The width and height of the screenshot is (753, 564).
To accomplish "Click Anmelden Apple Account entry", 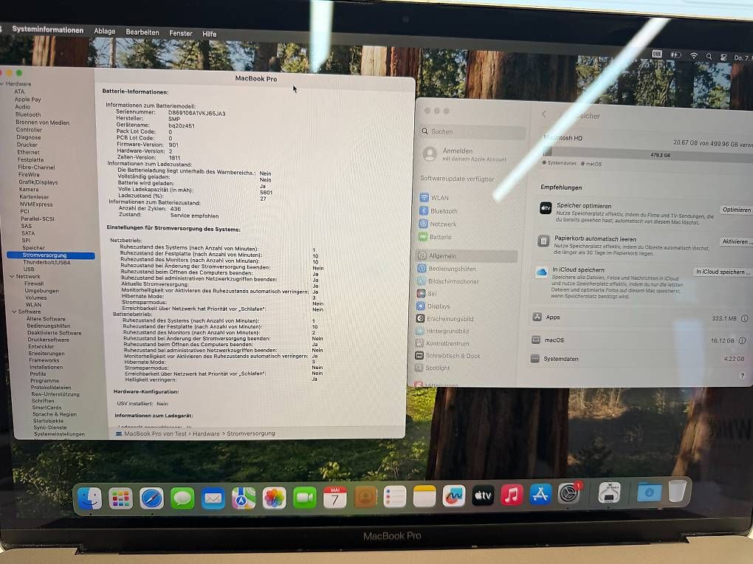I will tap(464, 154).
